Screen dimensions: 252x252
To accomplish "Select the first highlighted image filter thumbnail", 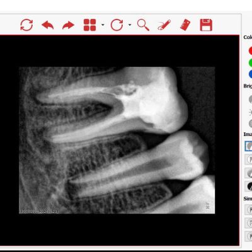I will click(x=248, y=146).
